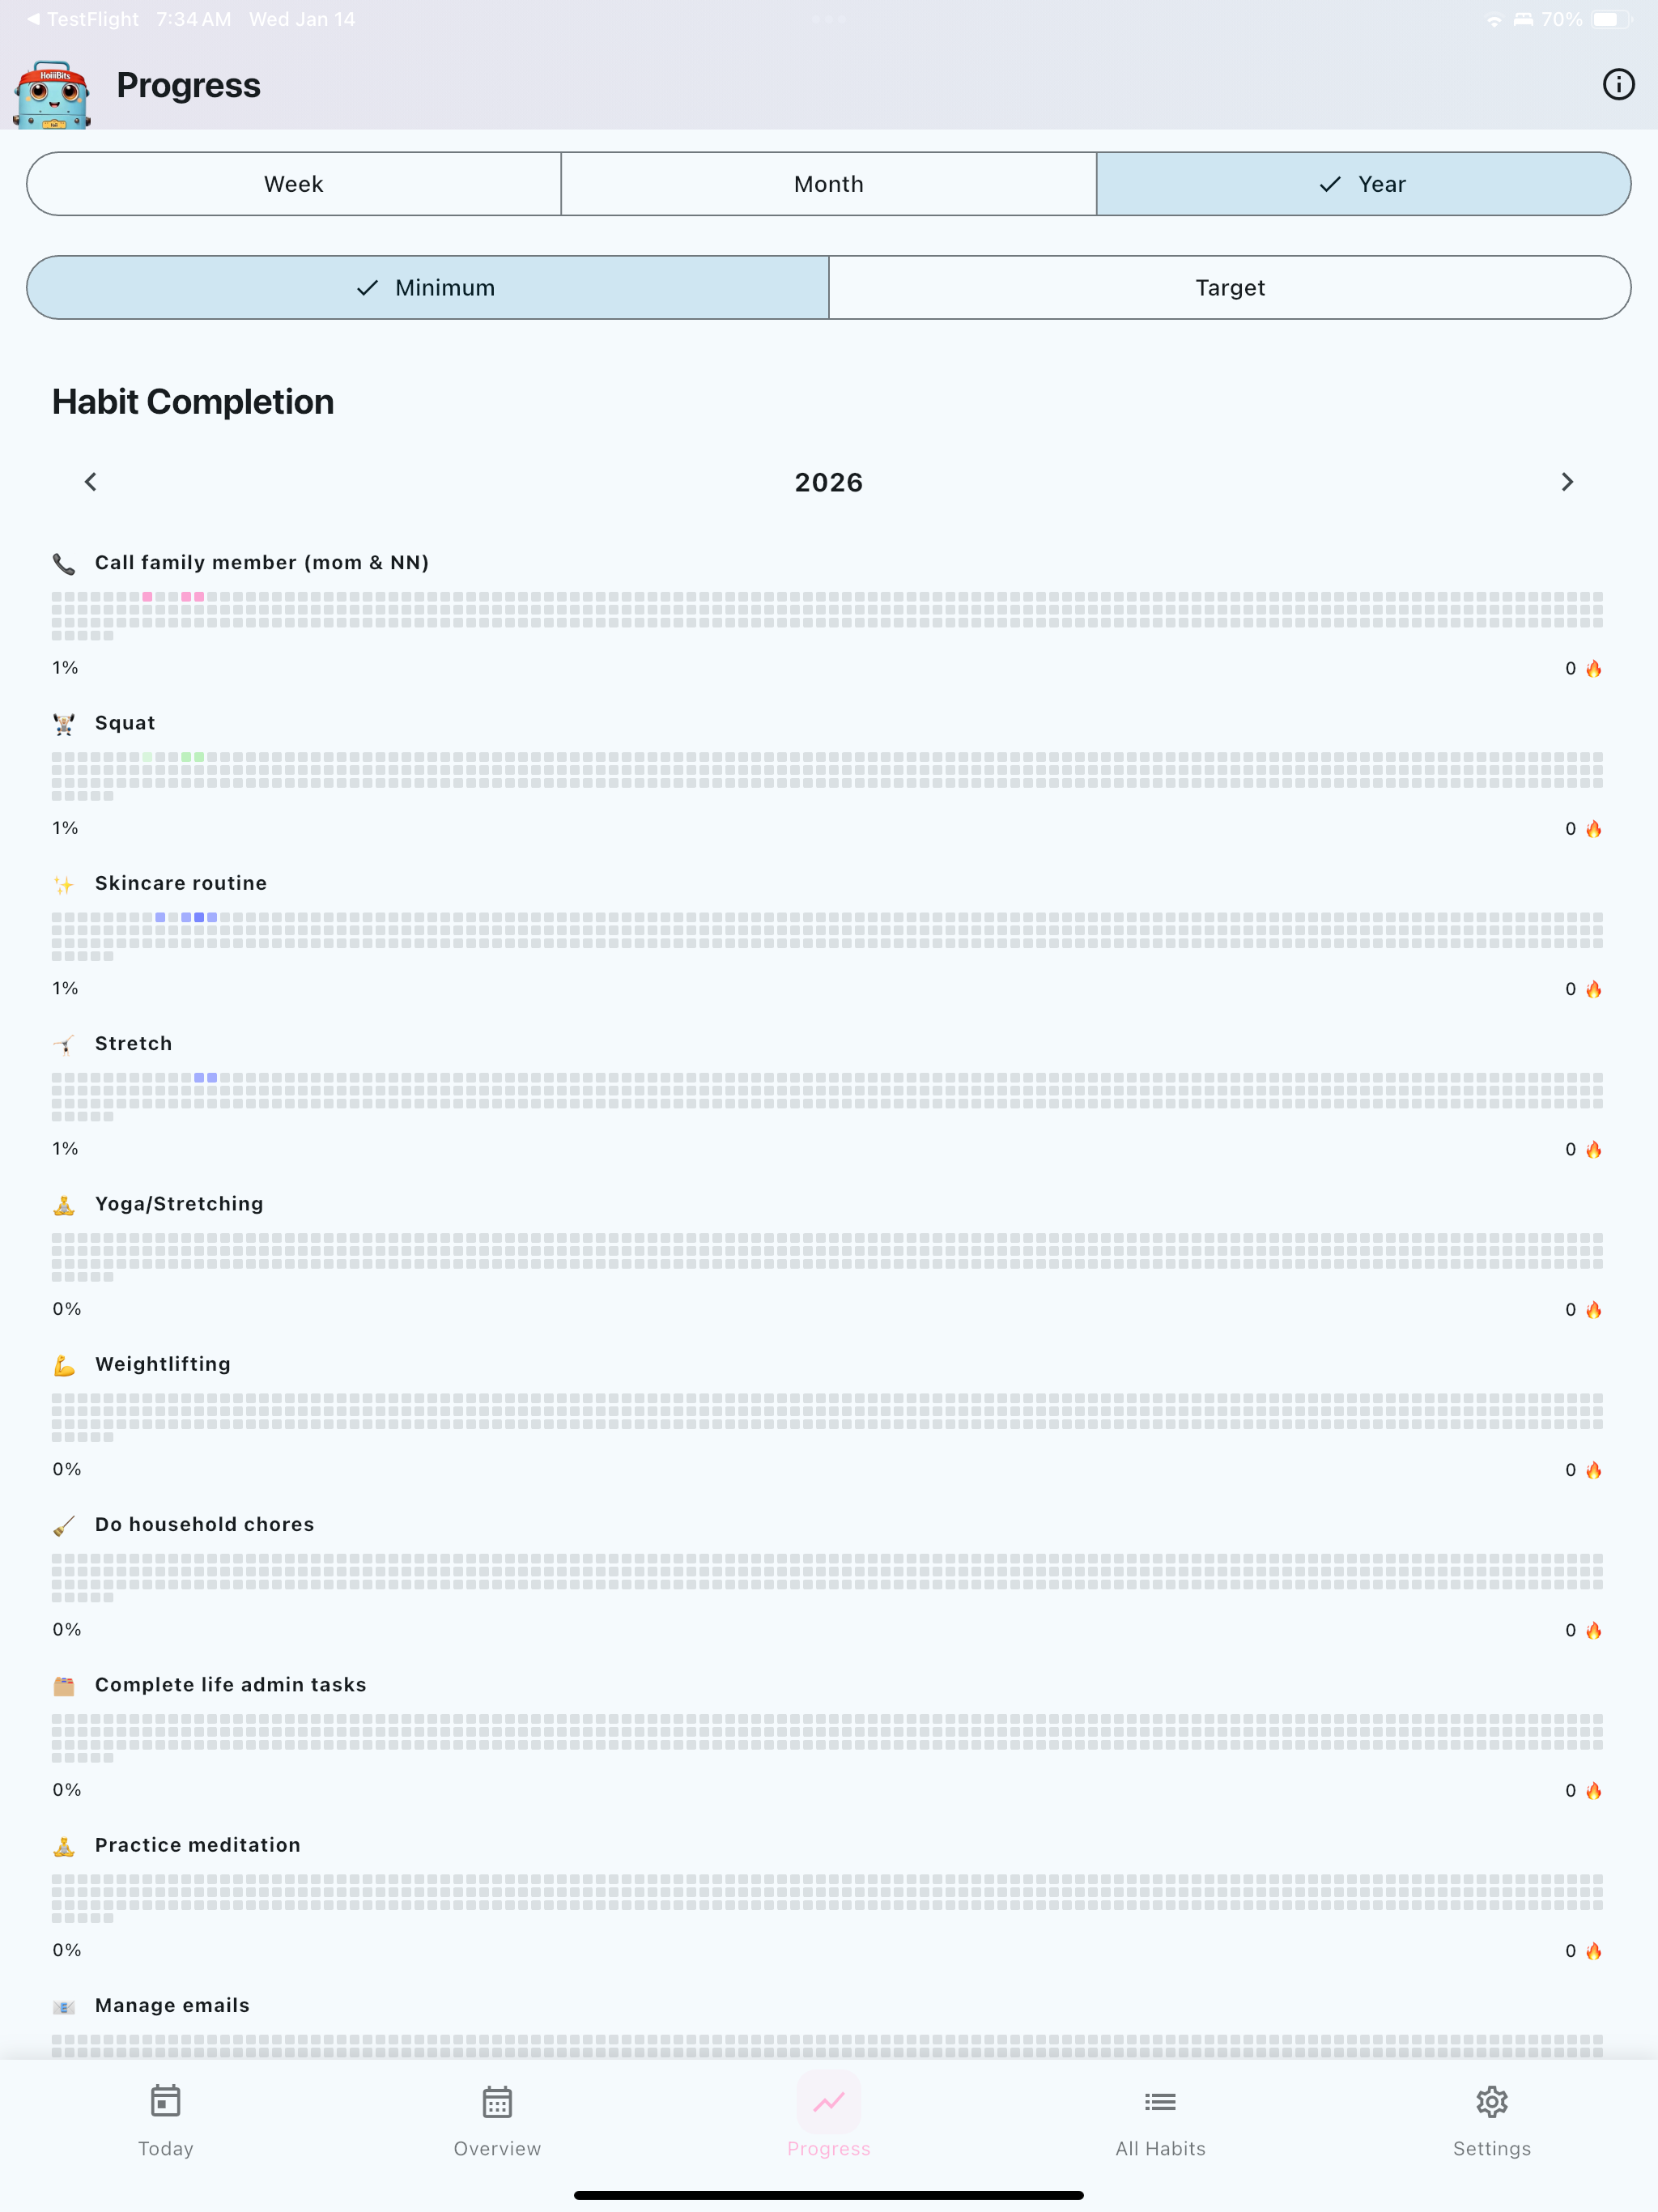Open the Practice meditation habit title

coord(198,1845)
